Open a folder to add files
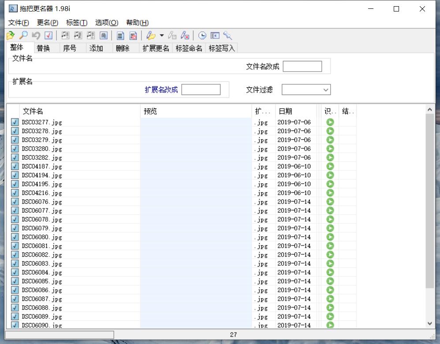The width and height of the screenshot is (440, 344). pos(10,35)
